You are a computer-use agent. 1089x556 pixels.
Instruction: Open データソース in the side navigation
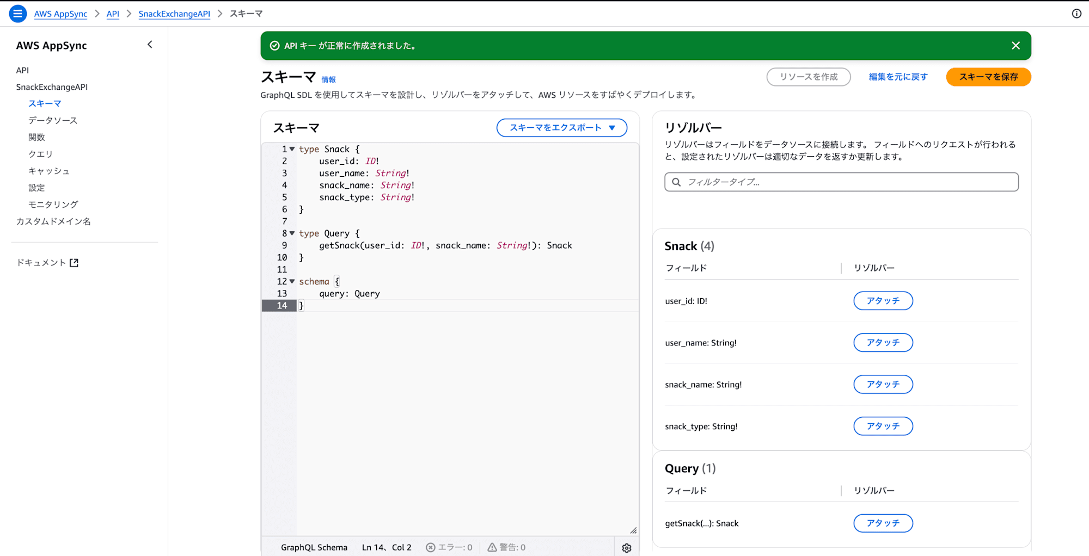click(x=53, y=121)
